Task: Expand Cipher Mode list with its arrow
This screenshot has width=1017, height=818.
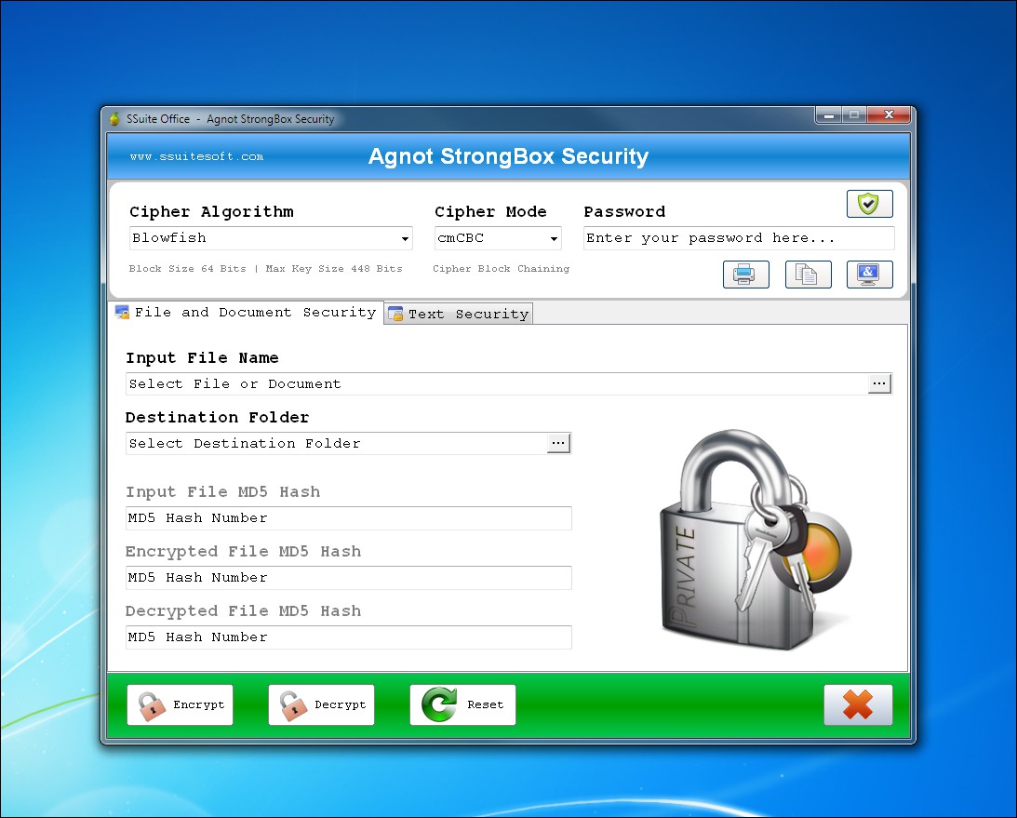Action: (x=554, y=239)
